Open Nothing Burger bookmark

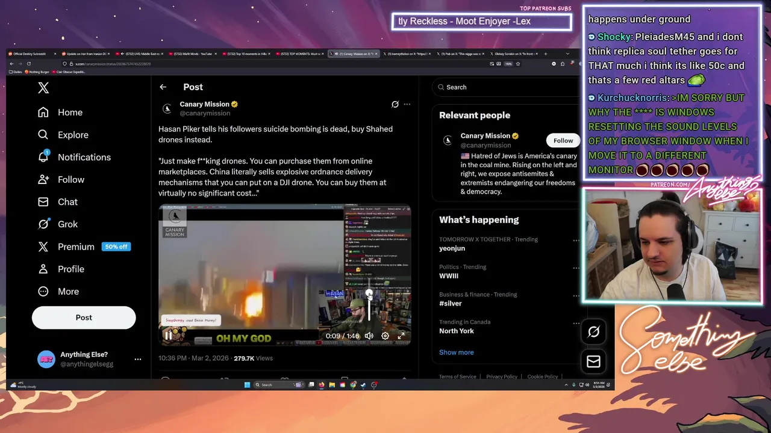point(38,72)
